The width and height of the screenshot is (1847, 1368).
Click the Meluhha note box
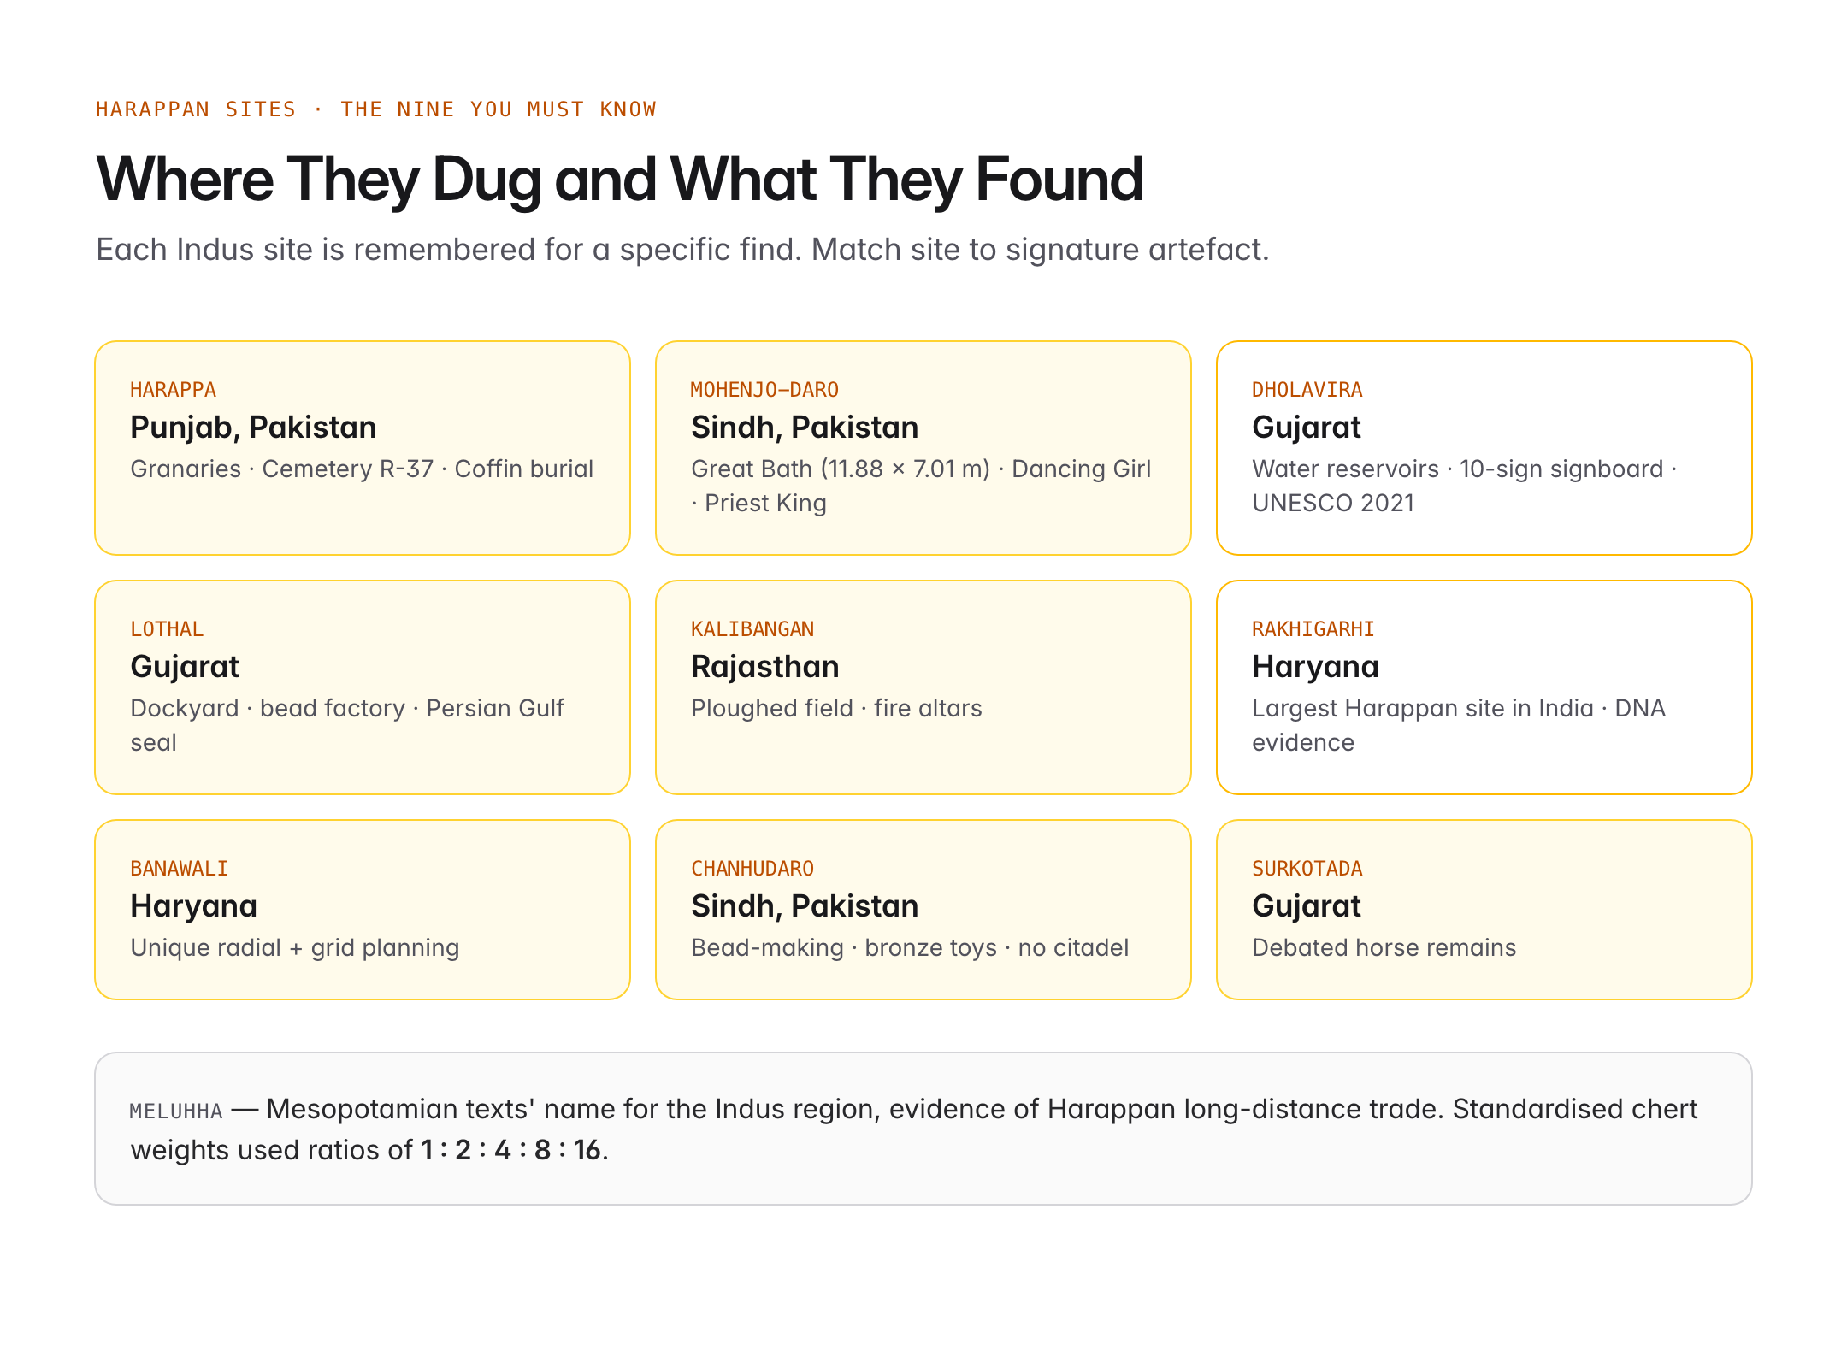pyautogui.click(x=923, y=1129)
